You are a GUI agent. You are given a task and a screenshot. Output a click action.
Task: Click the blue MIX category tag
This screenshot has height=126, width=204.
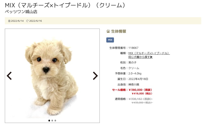[x=110, y=40]
